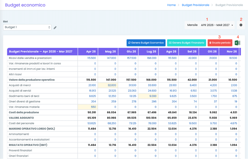Select the highlighted 9.000 Godimento beni cell
Screen dimensions: 248x159
[x=153, y=96]
